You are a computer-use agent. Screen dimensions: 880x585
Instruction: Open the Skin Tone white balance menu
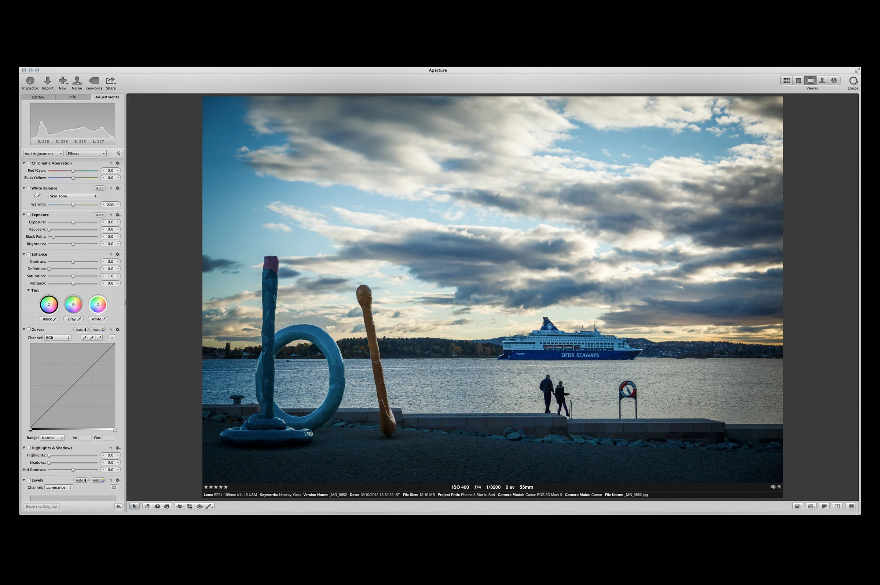coord(73,196)
